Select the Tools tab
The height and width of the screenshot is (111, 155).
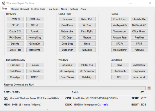5,9
